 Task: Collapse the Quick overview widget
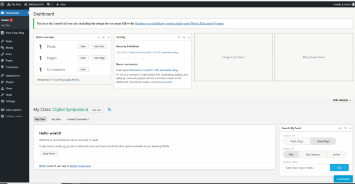click(x=108, y=37)
